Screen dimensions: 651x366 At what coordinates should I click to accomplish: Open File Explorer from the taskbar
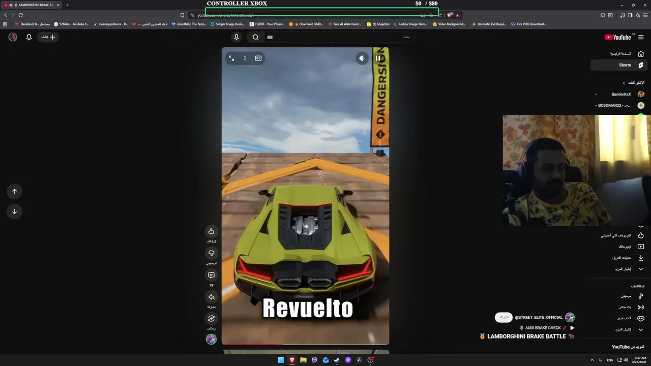(x=303, y=360)
